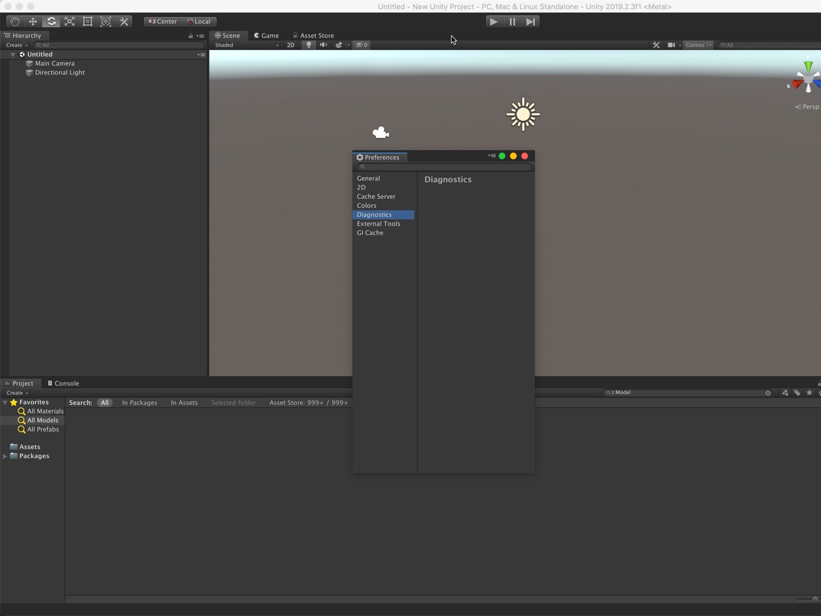
Task: Open the camera settings in Scene view
Action: [671, 45]
